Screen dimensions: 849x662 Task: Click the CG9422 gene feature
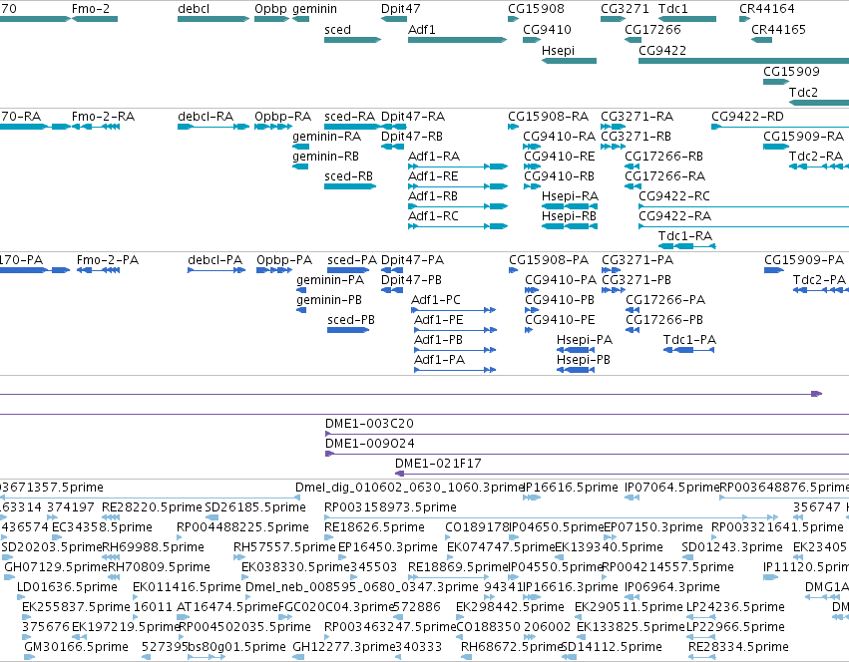[x=744, y=61]
